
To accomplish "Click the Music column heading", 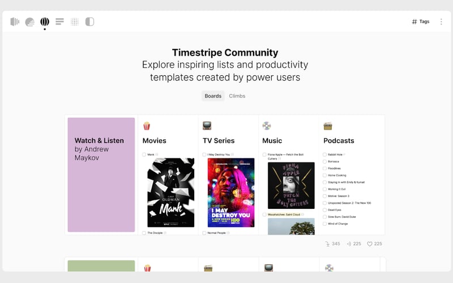I will pos(272,140).
